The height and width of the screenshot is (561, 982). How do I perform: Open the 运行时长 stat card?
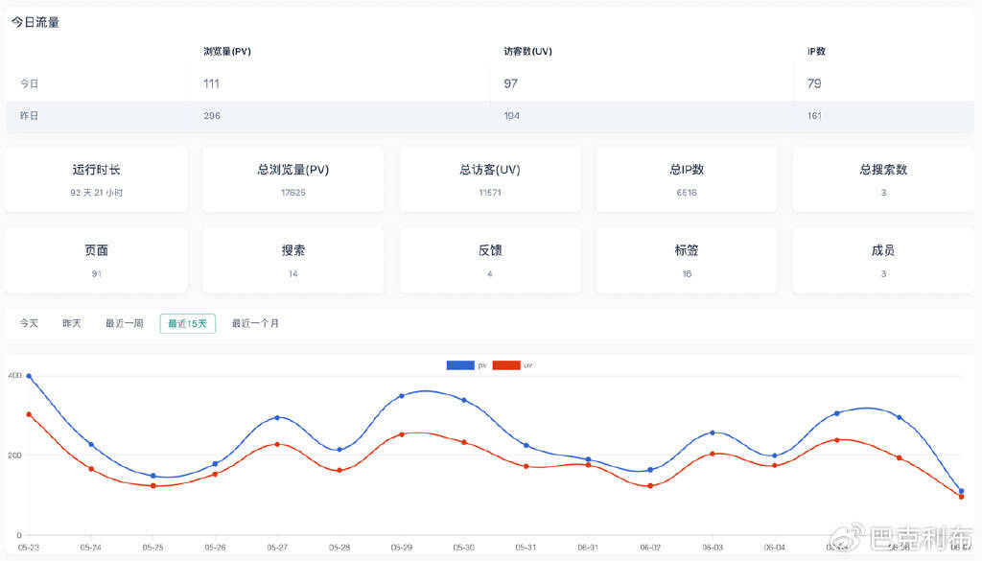[96, 179]
